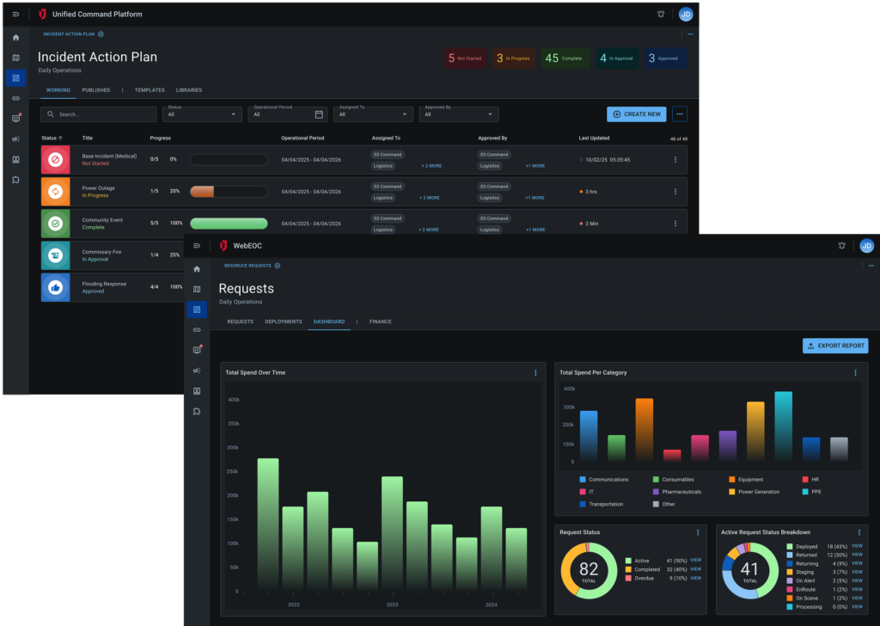Click the Community Event full progress bar
Screen dimensions: 880x626
(229, 224)
